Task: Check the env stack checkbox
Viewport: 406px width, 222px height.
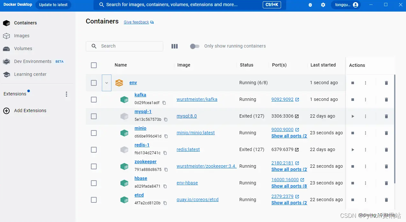Action: tap(94, 83)
